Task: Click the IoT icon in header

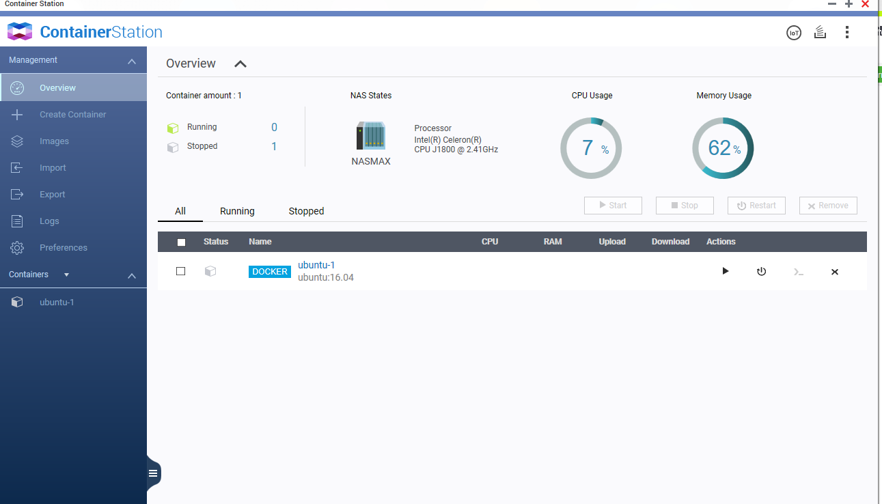Action: (x=793, y=33)
